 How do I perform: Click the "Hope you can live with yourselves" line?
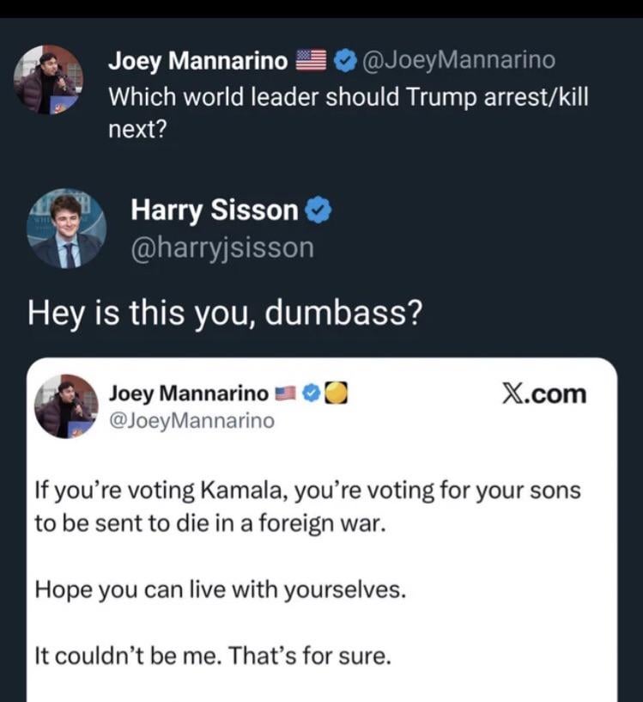coord(219,591)
